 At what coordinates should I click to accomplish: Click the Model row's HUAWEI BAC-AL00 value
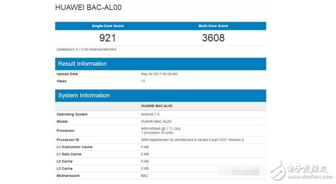point(156,121)
